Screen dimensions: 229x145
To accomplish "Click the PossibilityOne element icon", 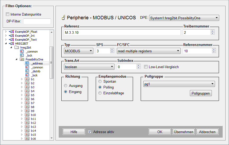I will click(x=22, y=59).
